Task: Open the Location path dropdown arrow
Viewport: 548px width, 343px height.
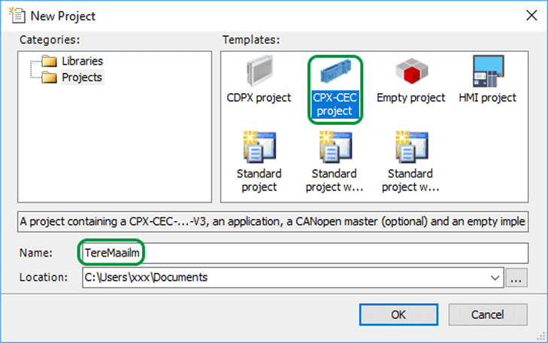Action: click(495, 278)
